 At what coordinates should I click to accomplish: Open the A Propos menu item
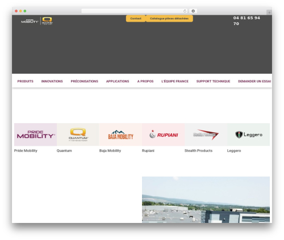(145, 81)
